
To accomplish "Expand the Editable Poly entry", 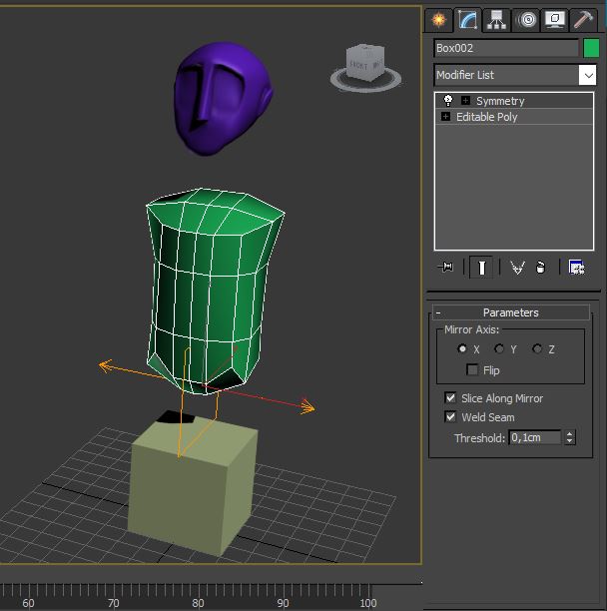I will (445, 117).
